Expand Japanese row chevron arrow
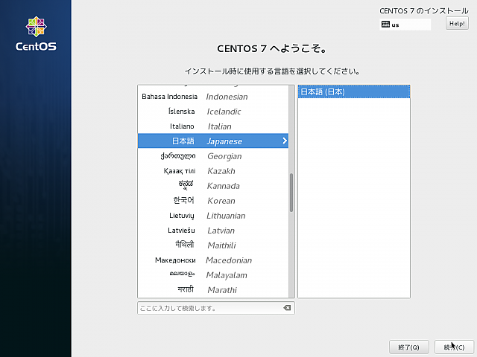 [x=284, y=141]
